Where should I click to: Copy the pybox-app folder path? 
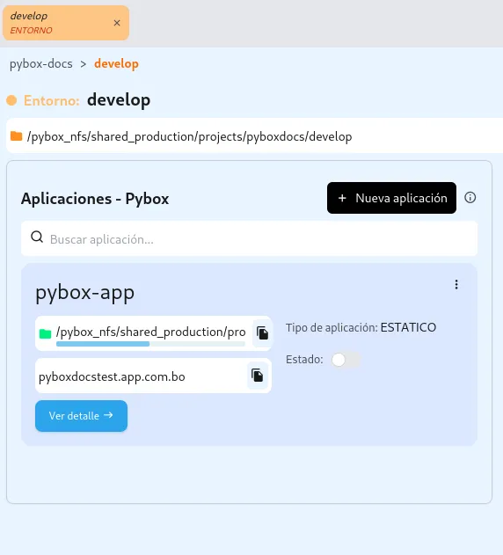(x=262, y=333)
